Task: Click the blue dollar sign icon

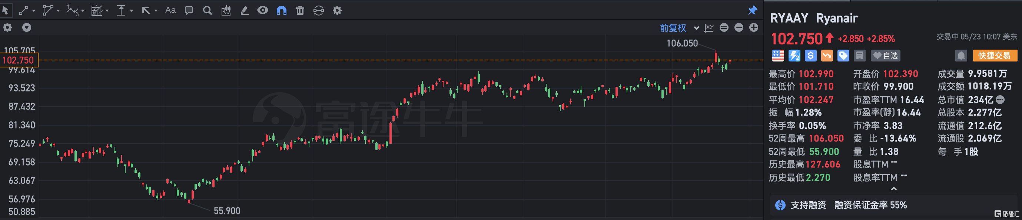Action: click(x=810, y=56)
